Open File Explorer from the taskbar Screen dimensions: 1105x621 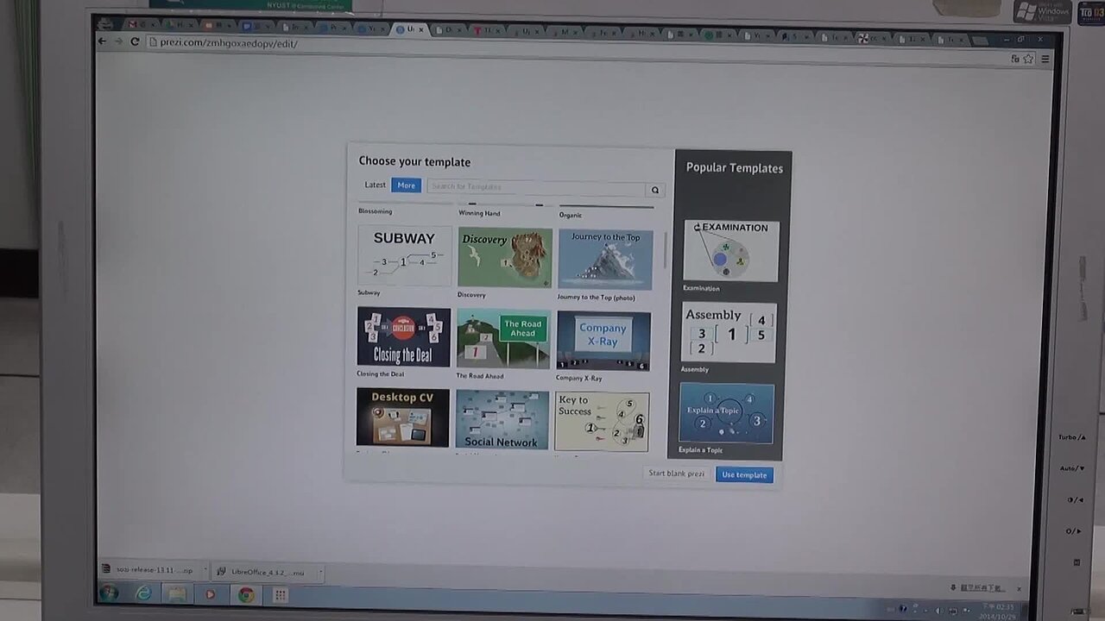pos(177,594)
